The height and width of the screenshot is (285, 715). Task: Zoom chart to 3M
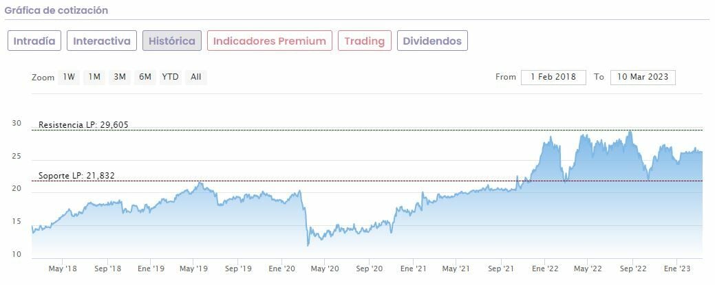point(120,77)
